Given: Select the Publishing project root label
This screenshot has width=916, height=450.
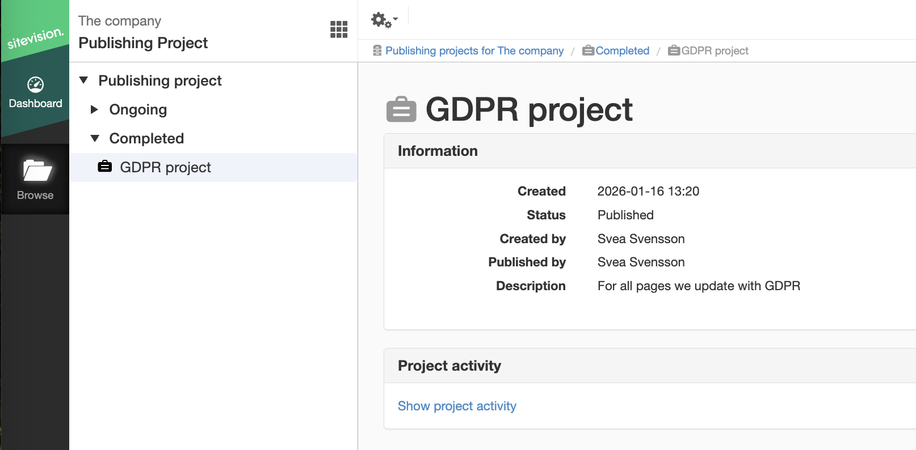Looking at the screenshot, I should pyautogui.click(x=160, y=80).
